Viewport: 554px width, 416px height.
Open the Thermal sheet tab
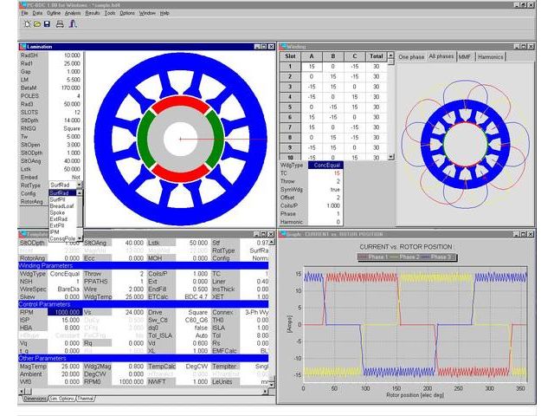pos(87,399)
